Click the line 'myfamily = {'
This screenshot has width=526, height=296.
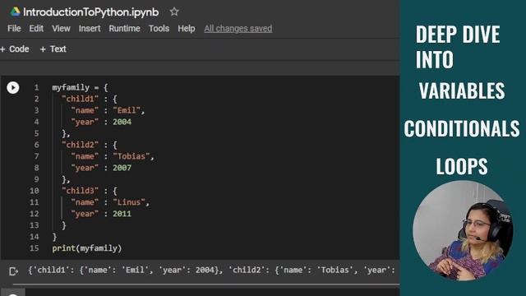tap(80, 88)
